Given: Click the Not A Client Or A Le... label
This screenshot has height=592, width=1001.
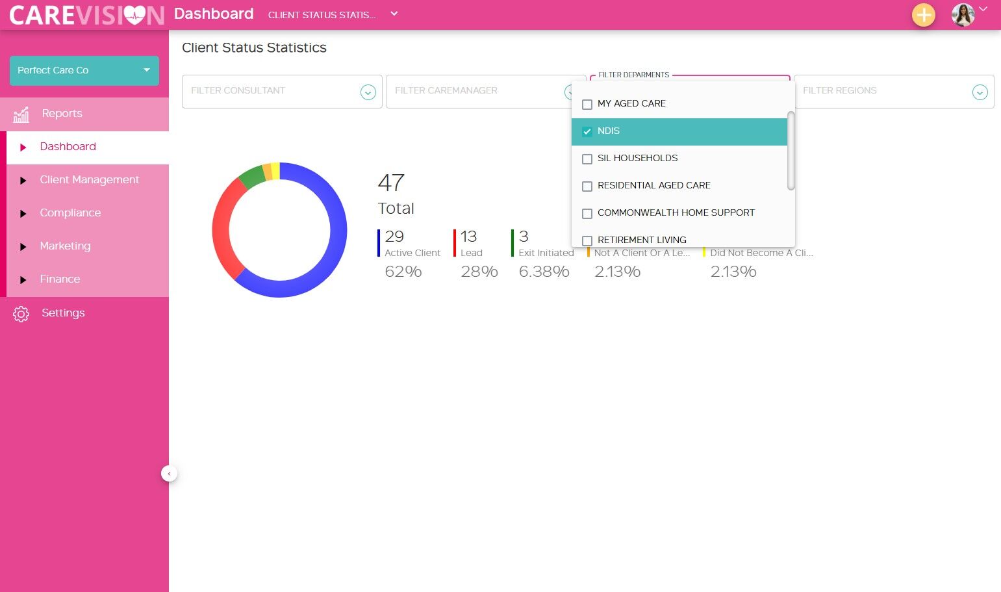Looking at the screenshot, I should point(642,253).
